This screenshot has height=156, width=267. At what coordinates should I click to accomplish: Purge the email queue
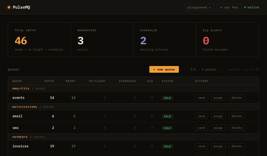[x=218, y=116]
